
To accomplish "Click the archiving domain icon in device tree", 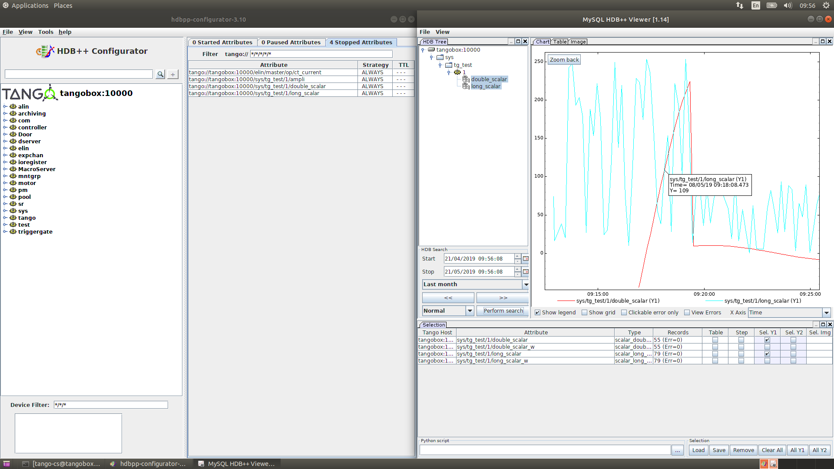I will pos(13,113).
